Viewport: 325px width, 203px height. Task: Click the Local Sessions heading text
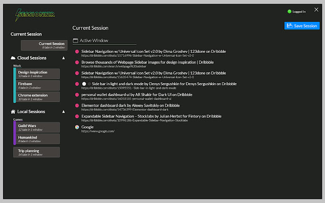tap(31, 112)
